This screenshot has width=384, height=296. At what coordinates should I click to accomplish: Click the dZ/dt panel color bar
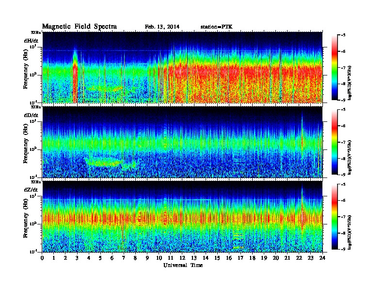tap(335, 216)
